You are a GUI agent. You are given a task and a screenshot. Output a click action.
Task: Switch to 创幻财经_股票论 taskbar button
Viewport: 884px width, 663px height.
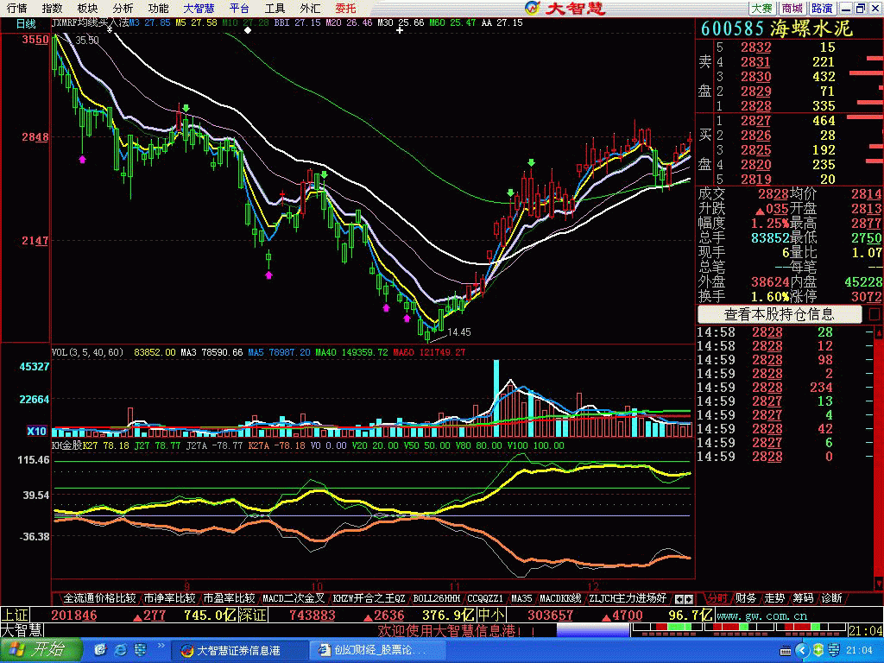pos(378,651)
